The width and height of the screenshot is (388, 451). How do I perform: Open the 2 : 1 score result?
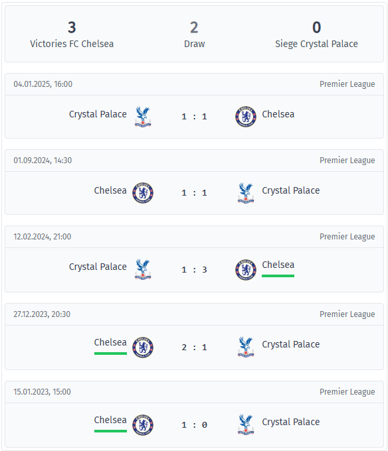[x=194, y=348]
